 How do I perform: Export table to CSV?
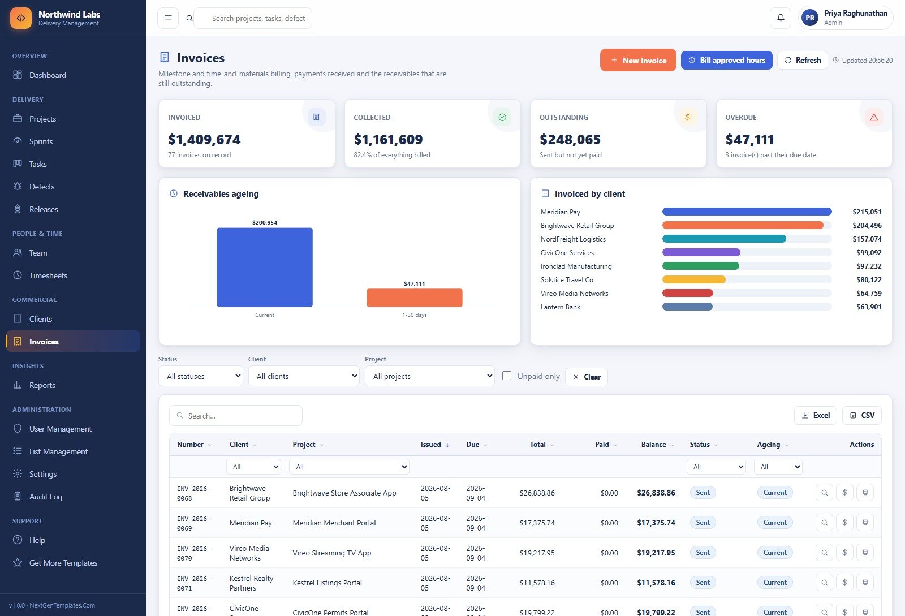pyautogui.click(x=862, y=415)
